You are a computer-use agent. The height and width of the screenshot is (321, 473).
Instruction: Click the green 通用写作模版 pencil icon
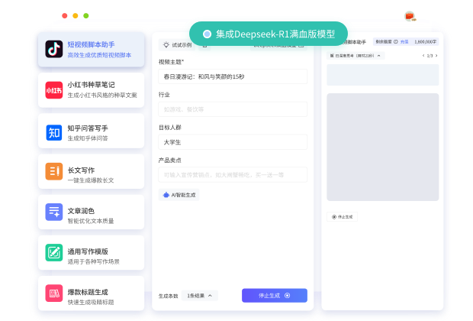click(54, 252)
